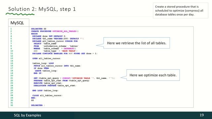212x119 pixels.
Task: Click the "CREATE PROCEDURE OPTIMIZE_ALL_TABLES()" line
Action: [x=55, y=31]
